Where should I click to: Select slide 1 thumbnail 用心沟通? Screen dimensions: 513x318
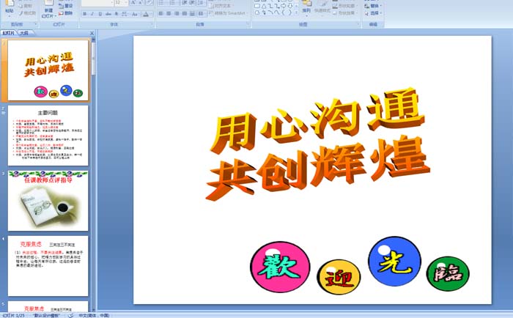[x=48, y=70]
